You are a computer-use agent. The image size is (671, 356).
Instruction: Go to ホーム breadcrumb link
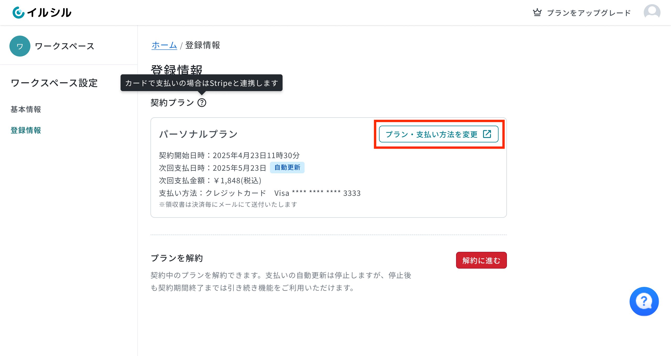click(164, 45)
